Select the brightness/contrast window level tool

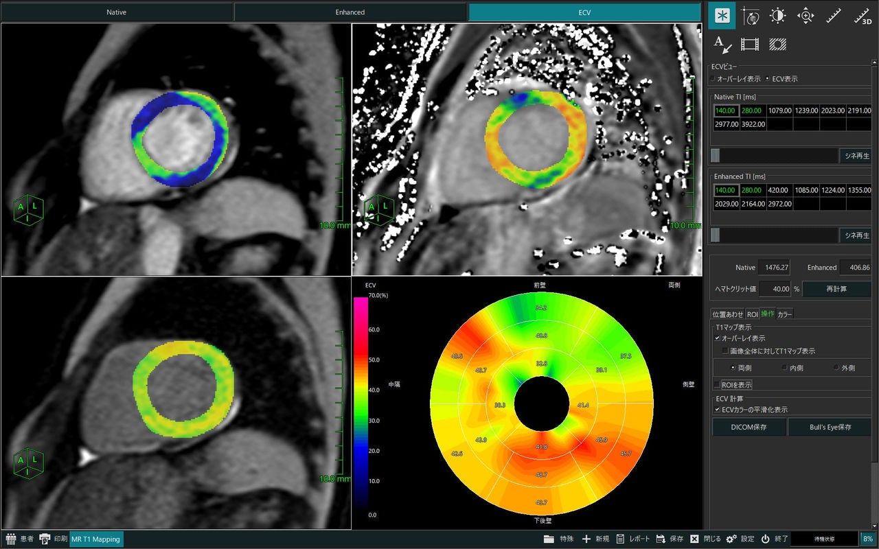click(777, 16)
